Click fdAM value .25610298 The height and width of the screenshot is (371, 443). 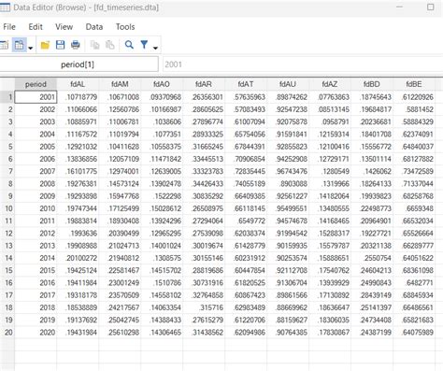tap(120, 333)
